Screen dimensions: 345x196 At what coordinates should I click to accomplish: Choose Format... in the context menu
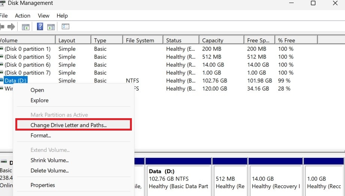[x=74, y=135]
